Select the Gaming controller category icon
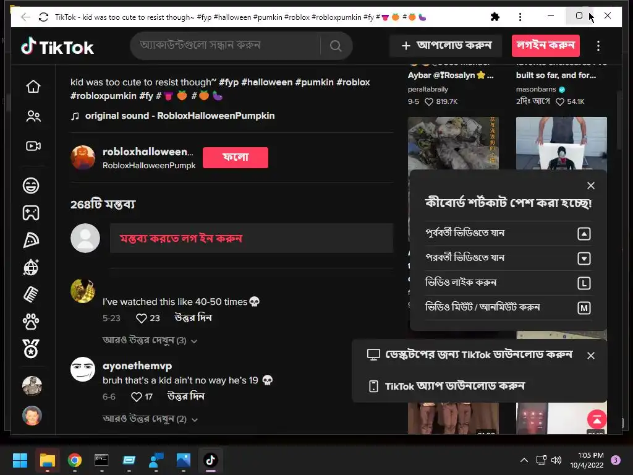 (31, 213)
